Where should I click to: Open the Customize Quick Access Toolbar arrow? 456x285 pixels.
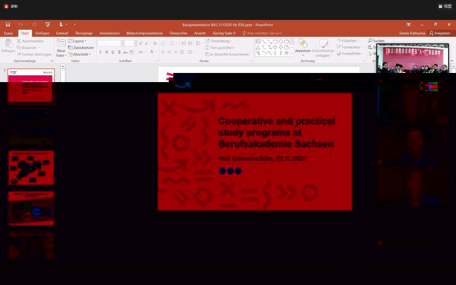coord(75,25)
